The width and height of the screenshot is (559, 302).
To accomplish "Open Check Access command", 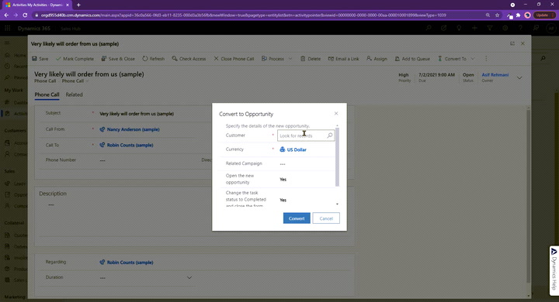I will (189, 59).
